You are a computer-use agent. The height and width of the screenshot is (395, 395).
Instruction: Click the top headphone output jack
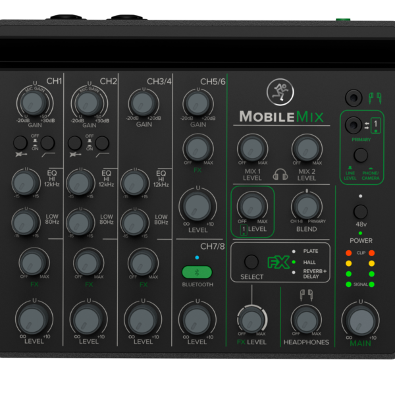coord(354,97)
